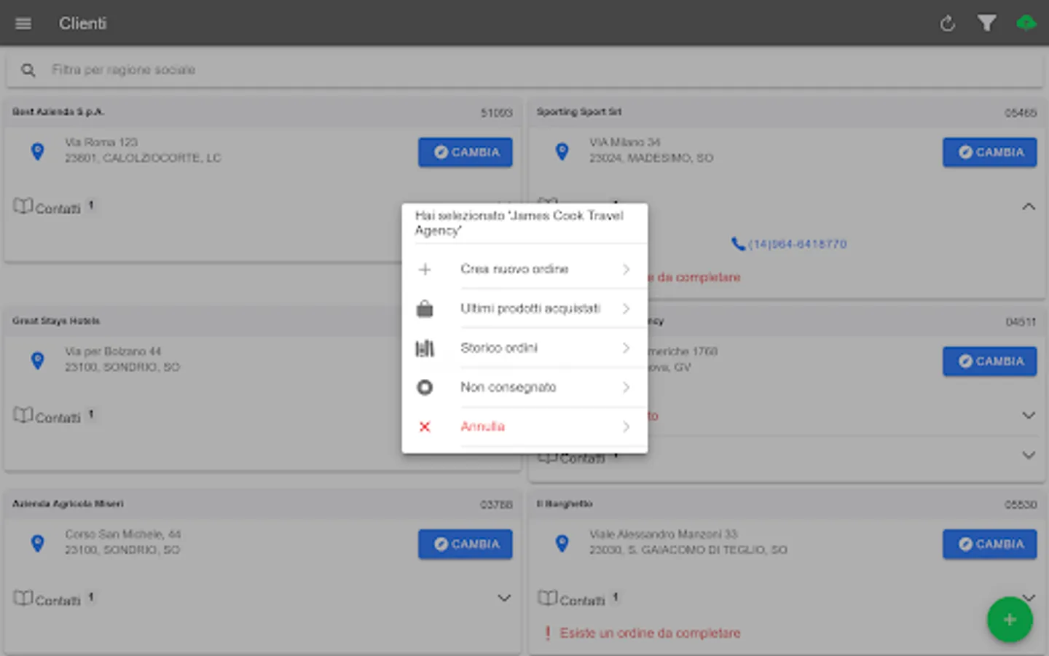Select 'Non consegnato' in the popup

point(524,387)
